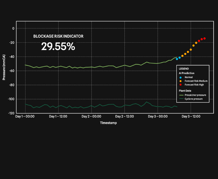This screenshot has width=218, height=179.
Task: Select the Day 2 – 12:00 tick label
Action: pos(125,116)
